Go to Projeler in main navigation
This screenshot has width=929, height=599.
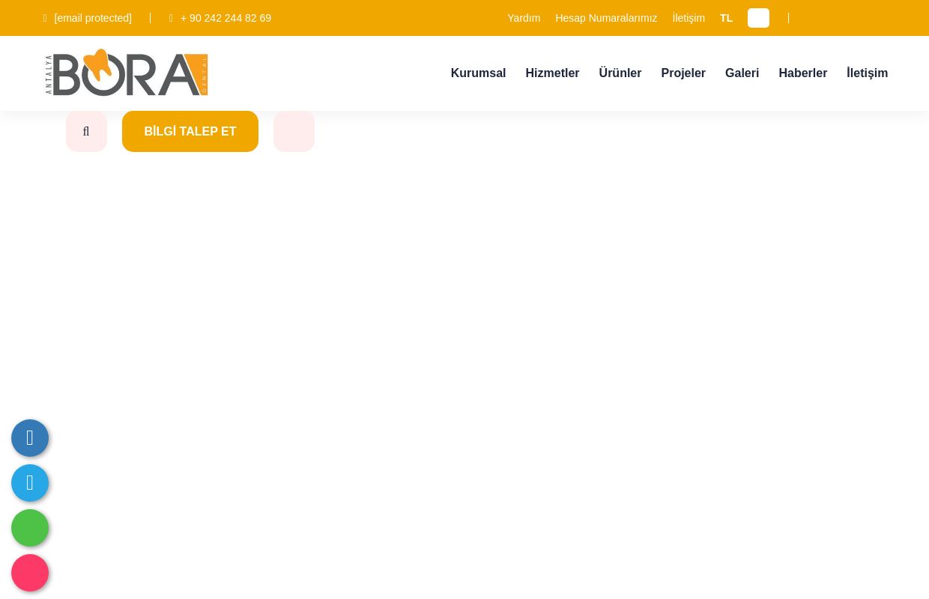pos(683,73)
